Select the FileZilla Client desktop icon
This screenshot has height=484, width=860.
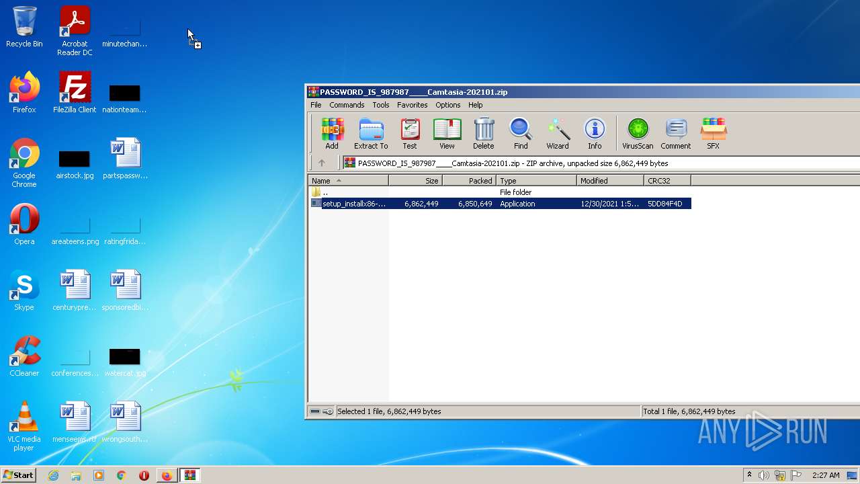(x=75, y=93)
